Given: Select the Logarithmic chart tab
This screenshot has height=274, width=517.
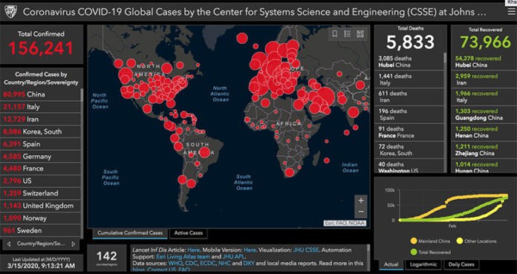Looking at the screenshot, I should coord(423,264).
